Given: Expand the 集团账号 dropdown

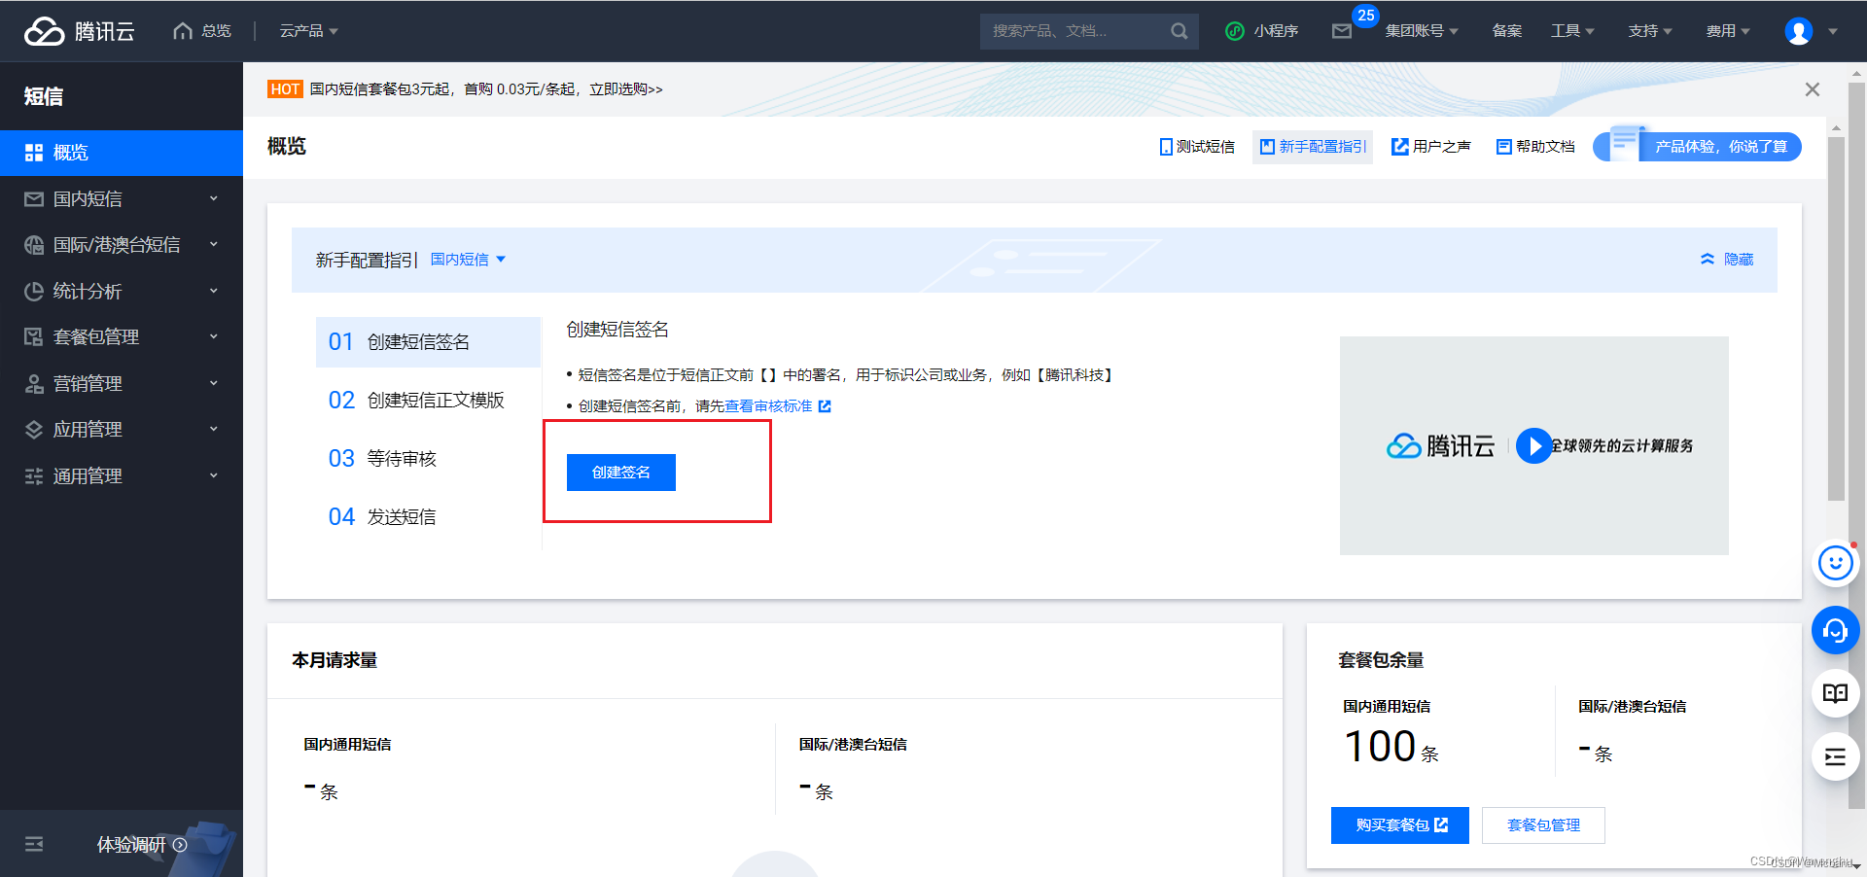Looking at the screenshot, I should coord(1422,31).
